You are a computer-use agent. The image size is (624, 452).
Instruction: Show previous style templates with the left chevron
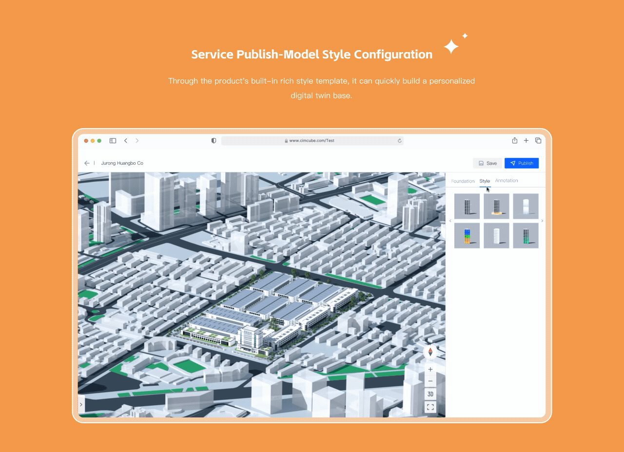[450, 221]
